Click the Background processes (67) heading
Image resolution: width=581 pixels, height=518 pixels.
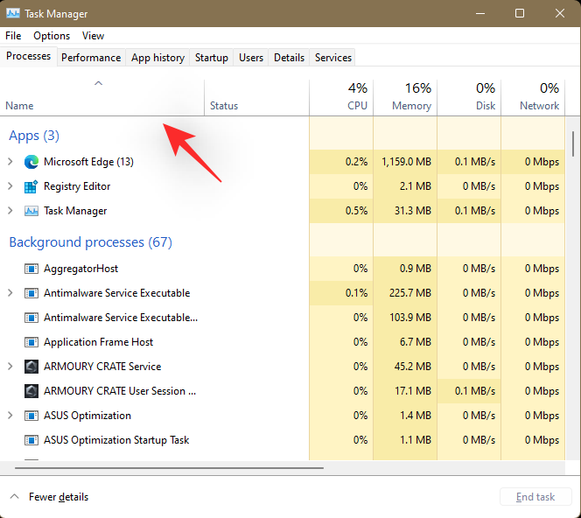pos(90,242)
